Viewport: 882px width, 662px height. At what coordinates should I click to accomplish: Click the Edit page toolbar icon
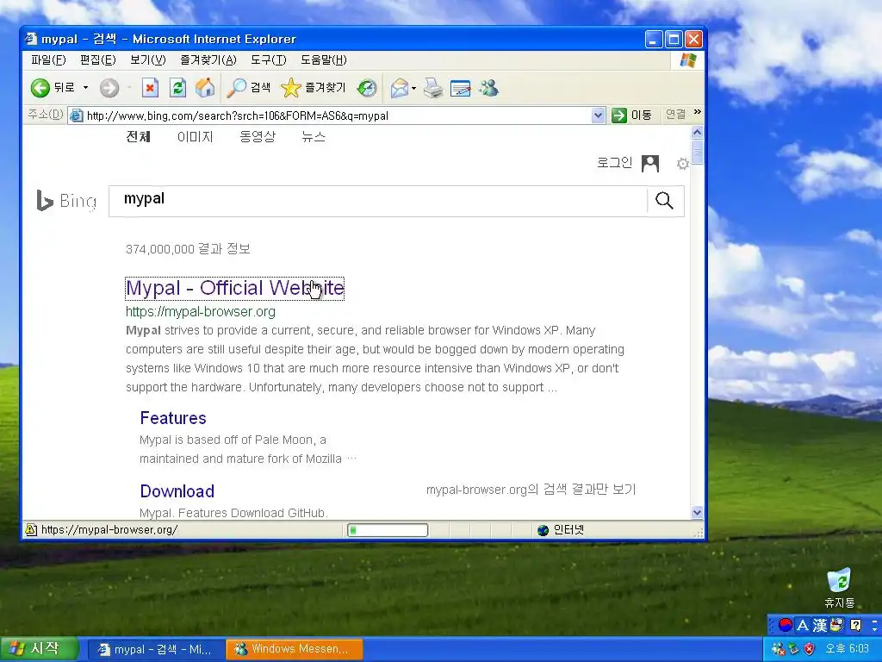pyautogui.click(x=460, y=89)
